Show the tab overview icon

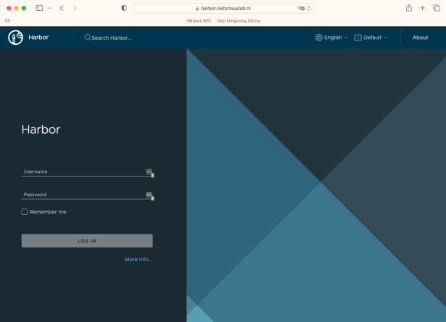click(x=437, y=8)
